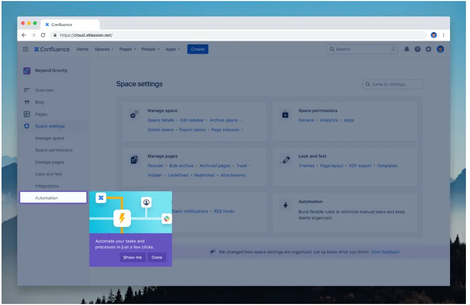Image resolution: width=470 pixels, height=305 pixels.
Task: Open the Give feedback link
Action: (x=385, y=252)
